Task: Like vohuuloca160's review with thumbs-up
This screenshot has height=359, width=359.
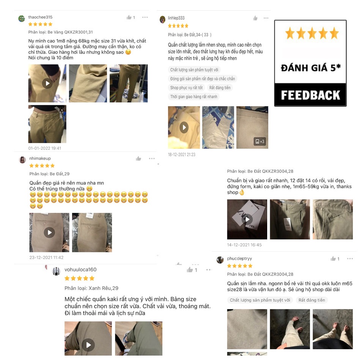Action: point(190,270)
